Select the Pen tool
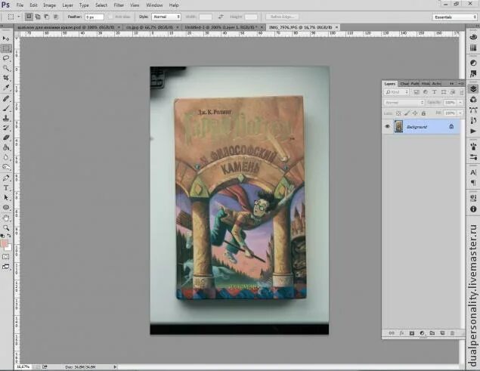Screen dimensions: 480x371 point(6,178)
